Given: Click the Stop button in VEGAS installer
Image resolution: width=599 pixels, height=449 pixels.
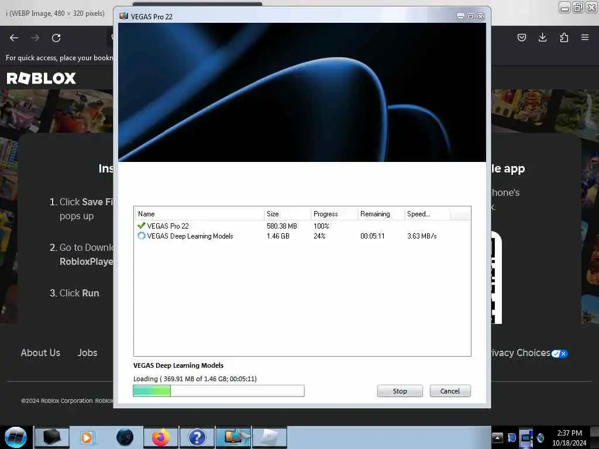Looking at the screenshot, I should (400, 391).
